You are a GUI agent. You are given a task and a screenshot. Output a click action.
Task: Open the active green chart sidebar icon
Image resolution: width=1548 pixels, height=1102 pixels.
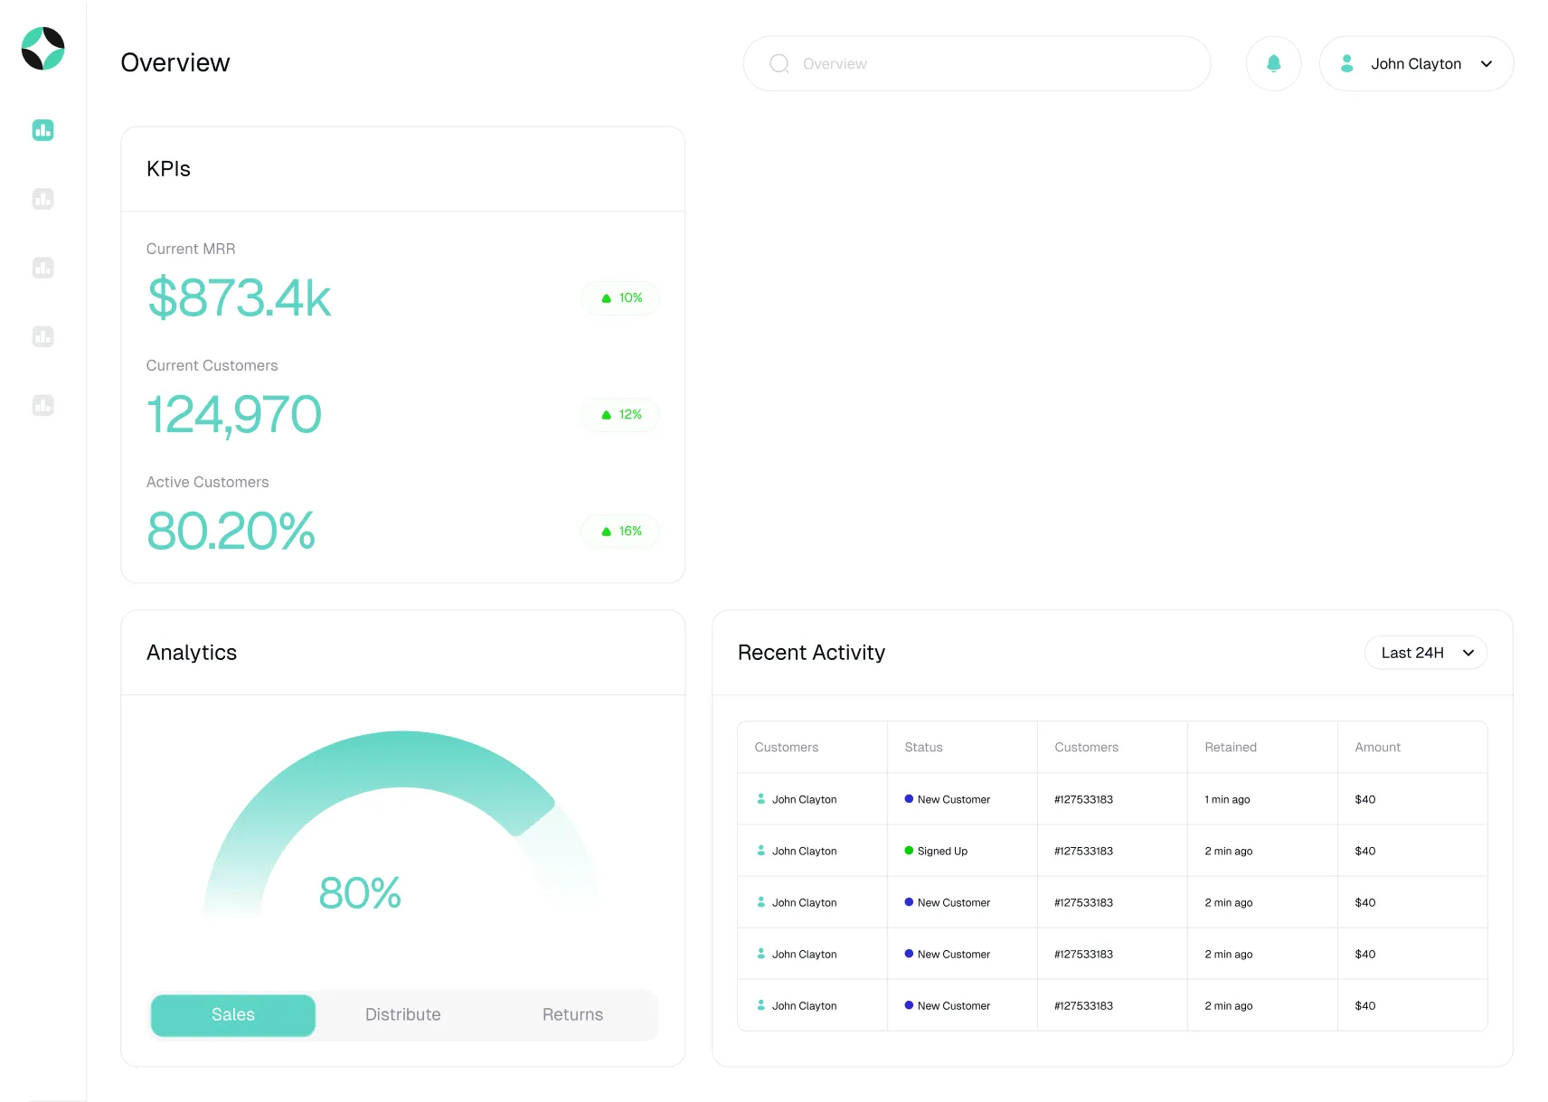click(43, 130)
